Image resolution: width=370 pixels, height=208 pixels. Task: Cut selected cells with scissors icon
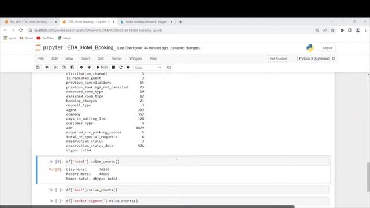tap(56, 68)
